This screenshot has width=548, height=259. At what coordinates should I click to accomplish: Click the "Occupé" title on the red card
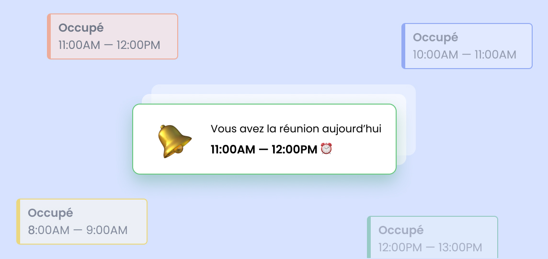[81, 28]
